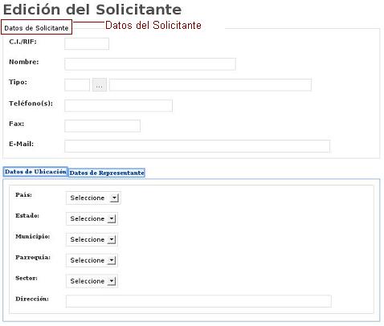
Task: Focus the Nombre text field
Action: [x=150, y=64]
